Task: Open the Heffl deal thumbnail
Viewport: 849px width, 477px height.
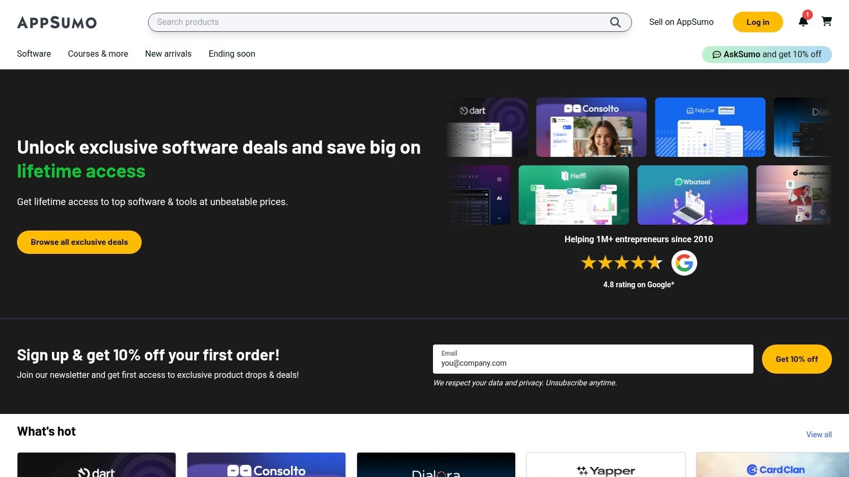Action: tap(574, 195)
